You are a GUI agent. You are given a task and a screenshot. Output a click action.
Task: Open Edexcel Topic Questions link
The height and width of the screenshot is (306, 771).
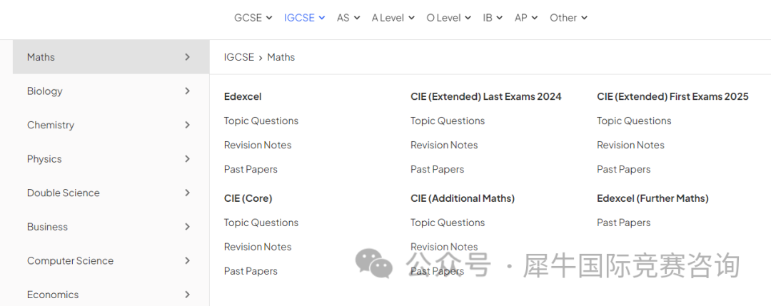click(261, 121)
